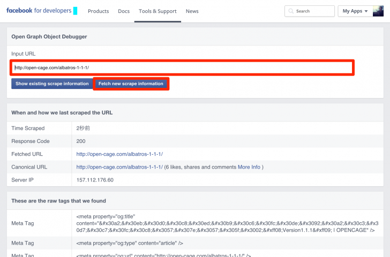Viewport: 390px width, 257px height.
Task: Click the Fetched URL label
Action: click(x=27, y=154)
